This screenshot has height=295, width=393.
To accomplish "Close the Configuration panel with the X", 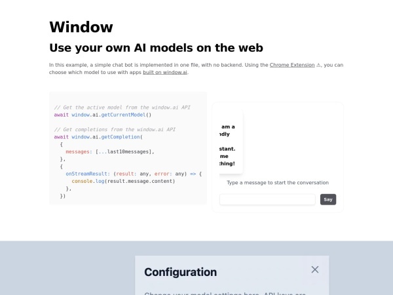I will [x=315, y=269].
